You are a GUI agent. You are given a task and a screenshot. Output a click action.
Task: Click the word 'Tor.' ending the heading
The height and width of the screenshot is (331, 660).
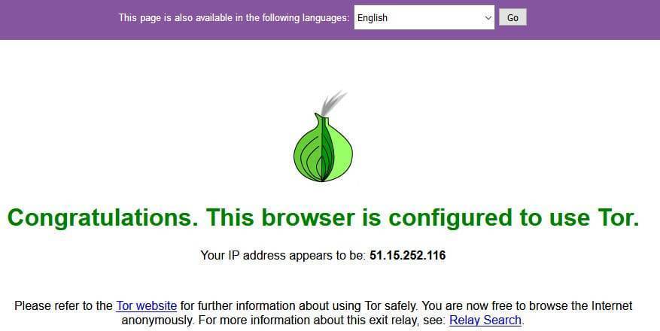(x=619, y=217)
